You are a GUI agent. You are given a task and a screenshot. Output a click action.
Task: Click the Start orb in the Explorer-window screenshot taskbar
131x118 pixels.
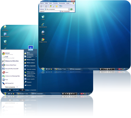coord(43,69)
